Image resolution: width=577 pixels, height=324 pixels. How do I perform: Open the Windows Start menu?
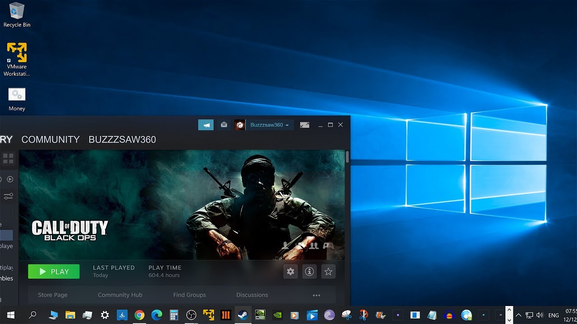pos(11,315)
